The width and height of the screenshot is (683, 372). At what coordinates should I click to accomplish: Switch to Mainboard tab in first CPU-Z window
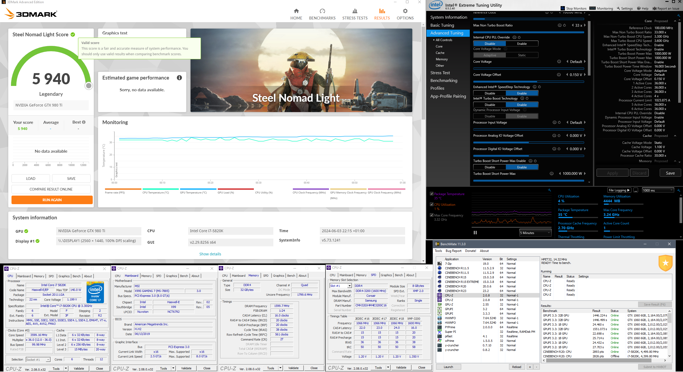click(24, 276)
